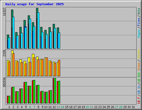Click day 11 on the x-axis
Image resolution: width=142 pixels, height=110 pixels.
(x=50, y=107)
